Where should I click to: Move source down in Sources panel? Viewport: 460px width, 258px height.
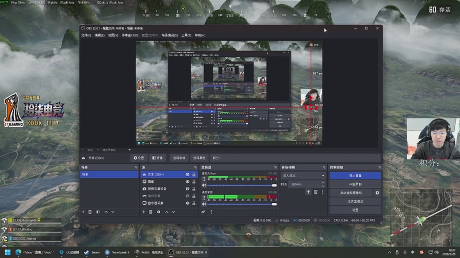click(174, 212)
